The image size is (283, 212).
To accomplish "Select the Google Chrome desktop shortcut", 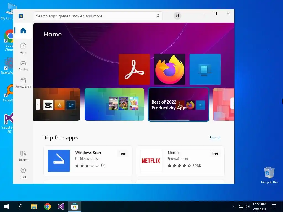I will pos(9,41).
